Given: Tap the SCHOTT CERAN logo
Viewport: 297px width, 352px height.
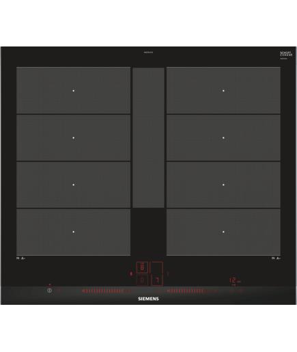Looking at the screenshot, I should [x=286, y=54].
